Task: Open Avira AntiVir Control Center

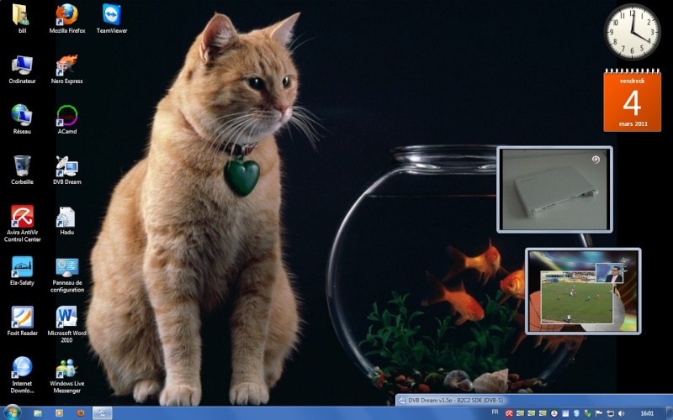Action: coord(22,223)
